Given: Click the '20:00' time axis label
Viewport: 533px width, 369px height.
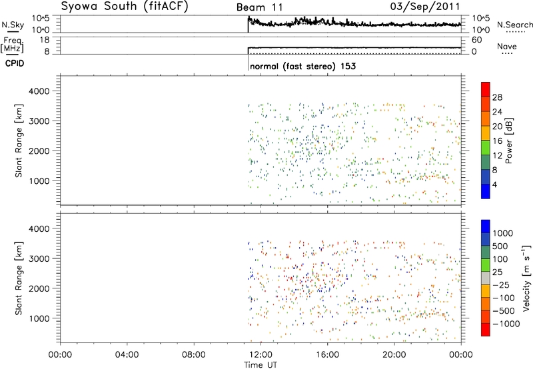Looking at the screenshot, I should [394, 355].
